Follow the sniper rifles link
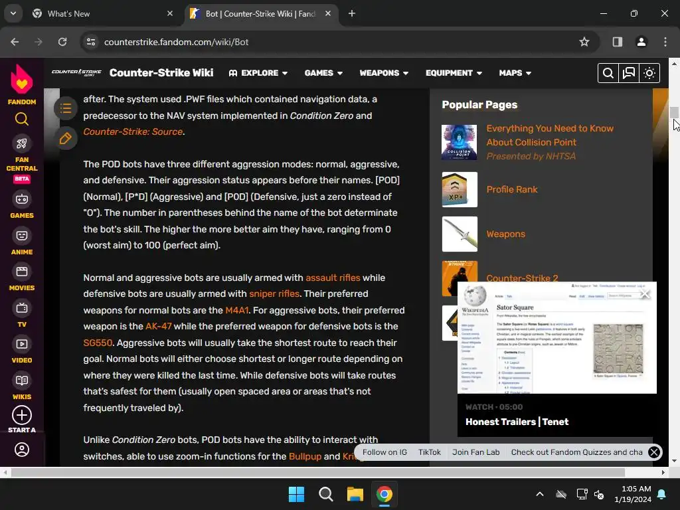The image size is (680, 510). 274,294
